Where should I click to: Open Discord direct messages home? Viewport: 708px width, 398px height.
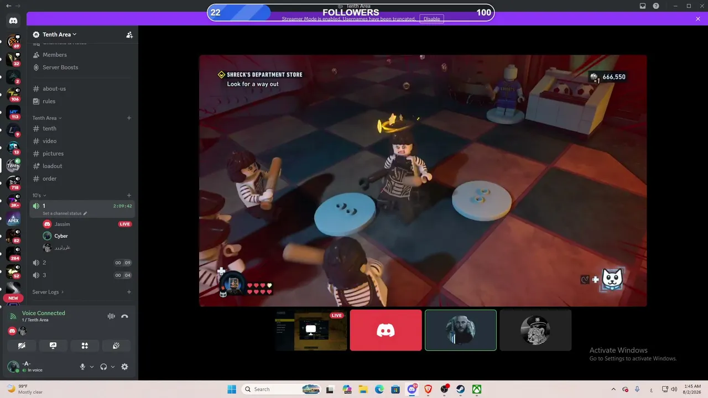coord(13,20)
